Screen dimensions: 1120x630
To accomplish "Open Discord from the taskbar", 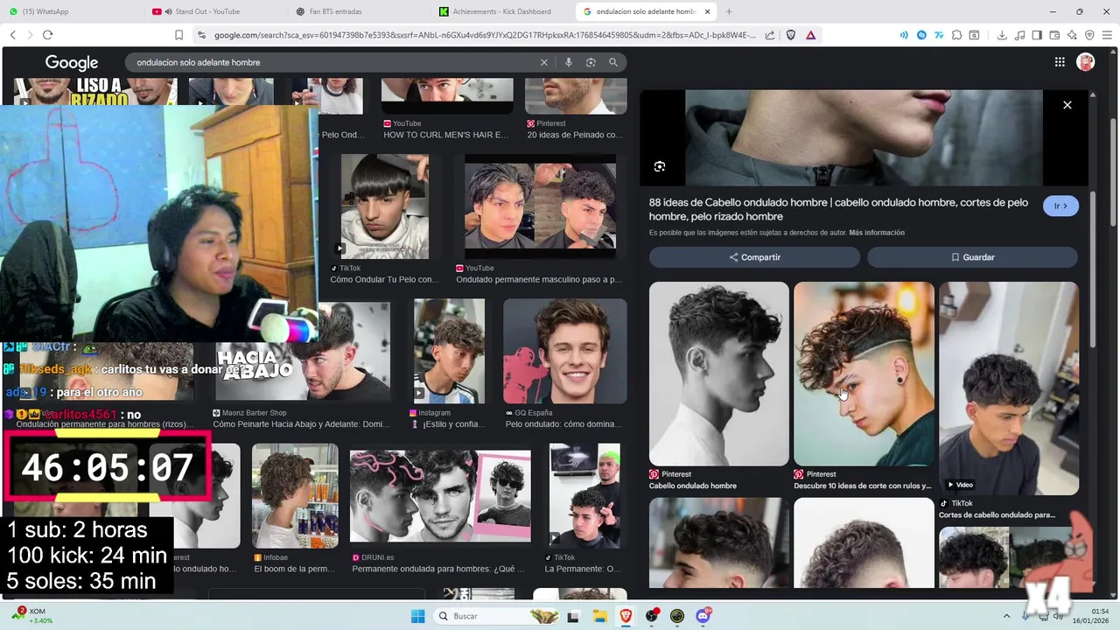I will [x=703, y=616].
